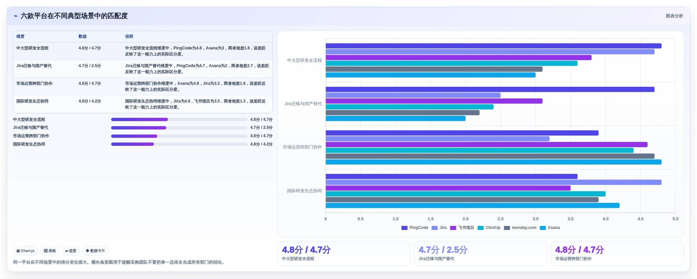This screenshot has width=697, height=279.
Task: Click the 中大型研发全流程 progress bar
Action: (x=179, y=119)
